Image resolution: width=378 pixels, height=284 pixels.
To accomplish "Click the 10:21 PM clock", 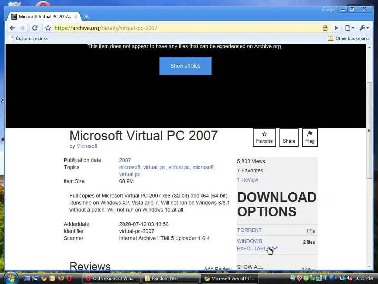I will coord(364,278).
